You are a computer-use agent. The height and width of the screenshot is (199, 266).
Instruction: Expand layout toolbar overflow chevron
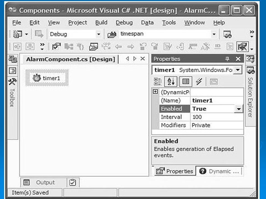42,46
